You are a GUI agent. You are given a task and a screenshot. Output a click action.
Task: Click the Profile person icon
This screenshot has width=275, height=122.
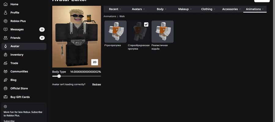5,13
